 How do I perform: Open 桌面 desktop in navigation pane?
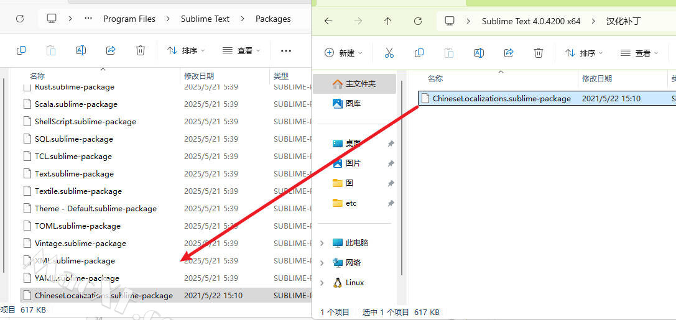point(354,144)
